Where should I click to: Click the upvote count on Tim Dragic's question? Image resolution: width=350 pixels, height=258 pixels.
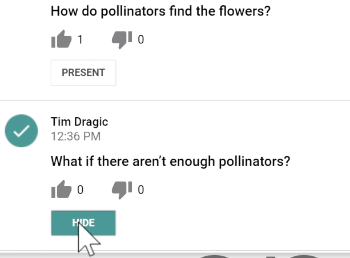[80, 190]
